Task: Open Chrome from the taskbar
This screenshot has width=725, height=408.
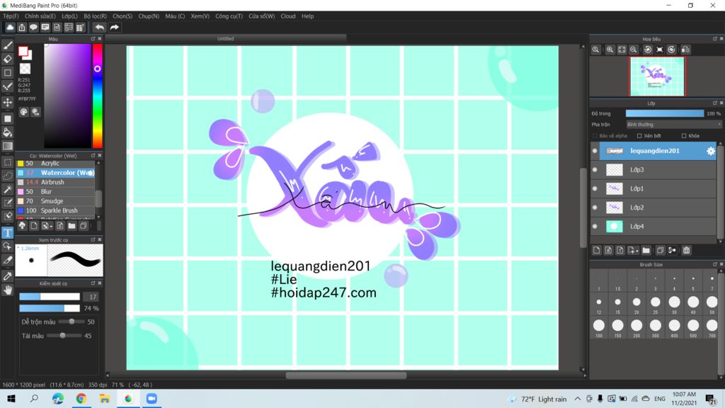Action: click(81, 399)
